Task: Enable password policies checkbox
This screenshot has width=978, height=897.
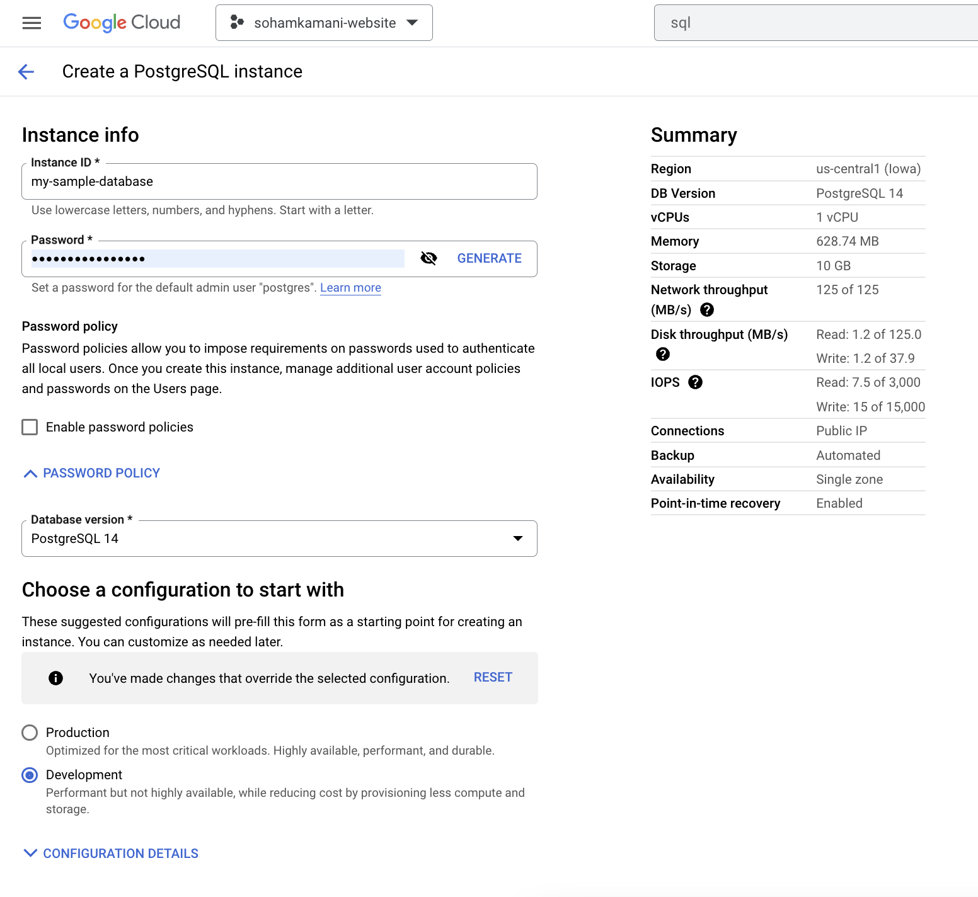Action: click(x=30, y=427)
